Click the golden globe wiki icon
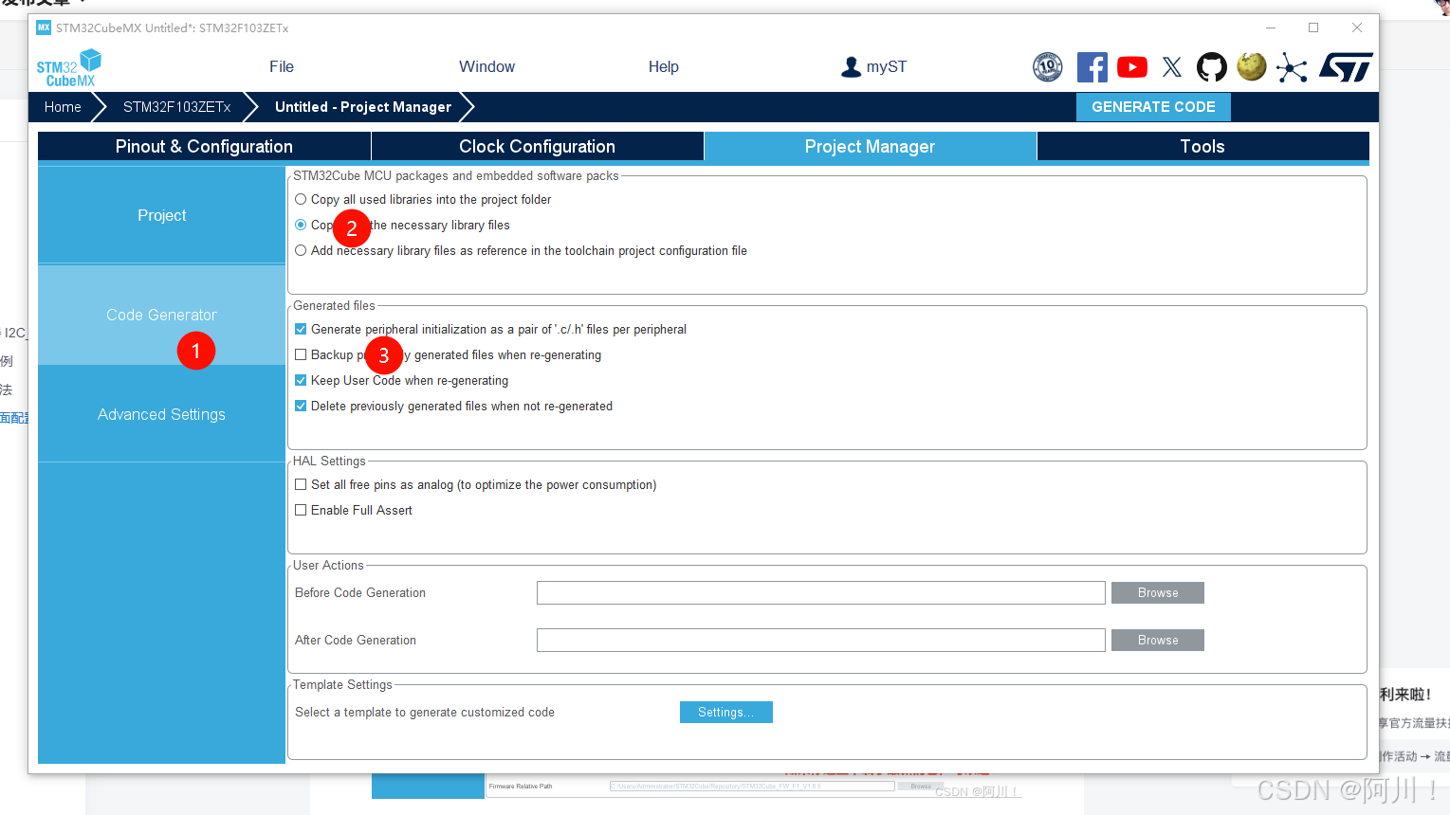Screen dimensions: 1450x815 click(x=1252, y=66)
